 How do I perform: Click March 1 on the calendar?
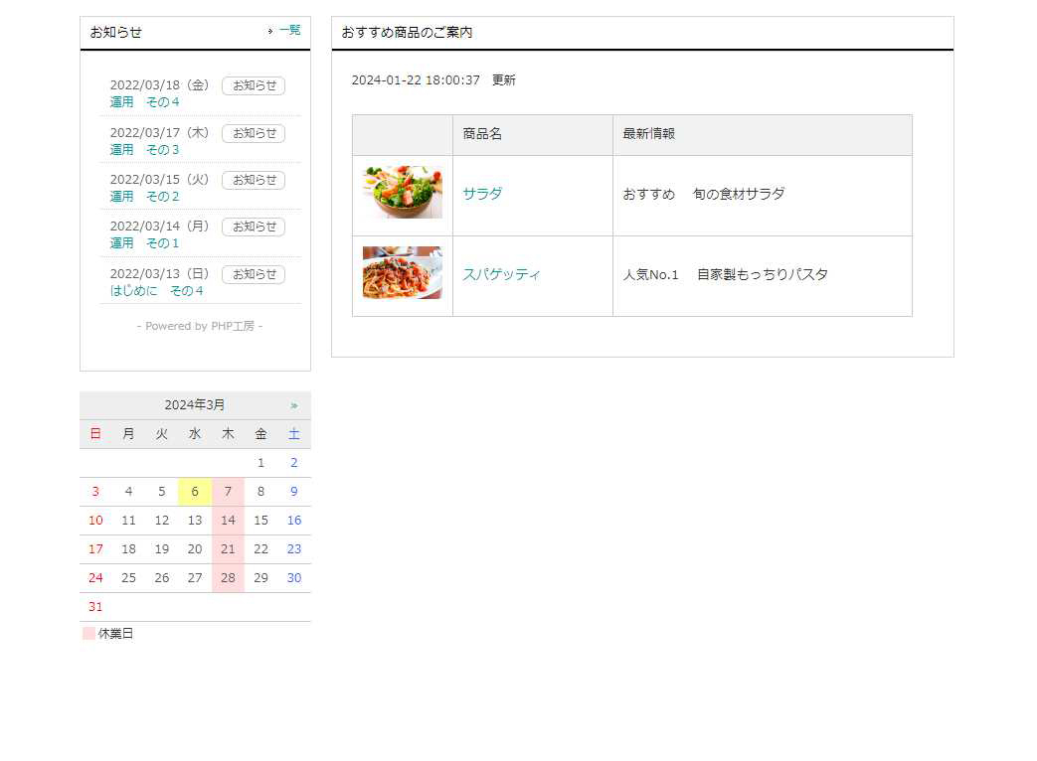[260, 462]
